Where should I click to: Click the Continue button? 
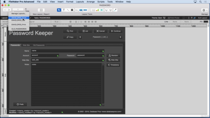[x=116, y=31]
